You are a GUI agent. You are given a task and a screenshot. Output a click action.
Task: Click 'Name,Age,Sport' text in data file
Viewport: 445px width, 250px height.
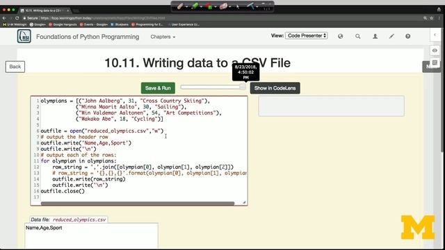coord(44,228)
